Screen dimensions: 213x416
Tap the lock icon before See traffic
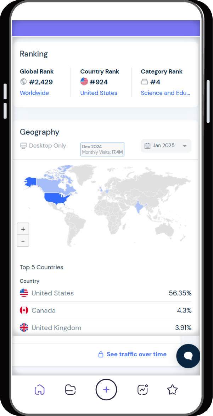(x=100, y=354)
